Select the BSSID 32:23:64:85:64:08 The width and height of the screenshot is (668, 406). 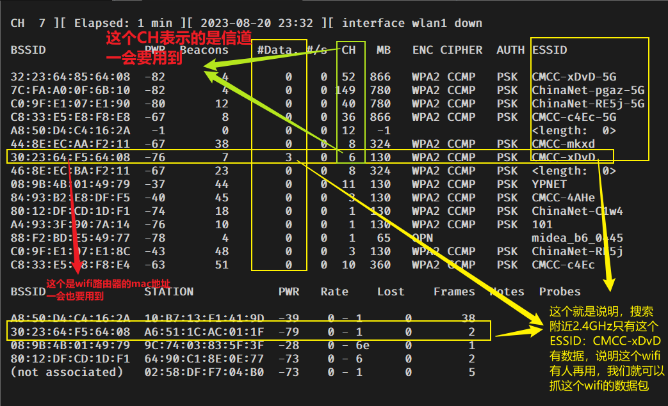70,77
